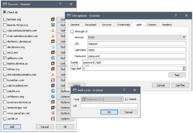This screenshot has height=133, width=193.
Task: Toggle the Check all checkbox
Action: pos(5,12)
